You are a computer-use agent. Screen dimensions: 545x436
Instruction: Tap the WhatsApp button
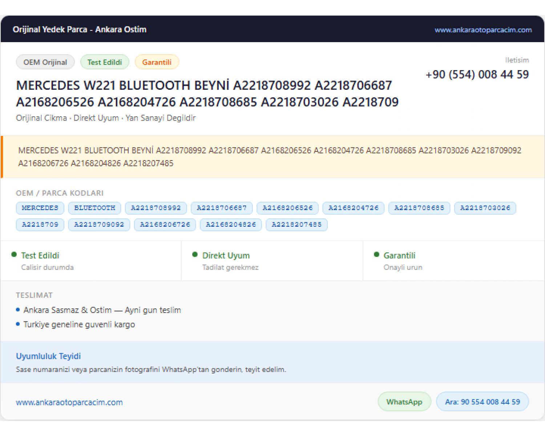click(x=404, y=402)
